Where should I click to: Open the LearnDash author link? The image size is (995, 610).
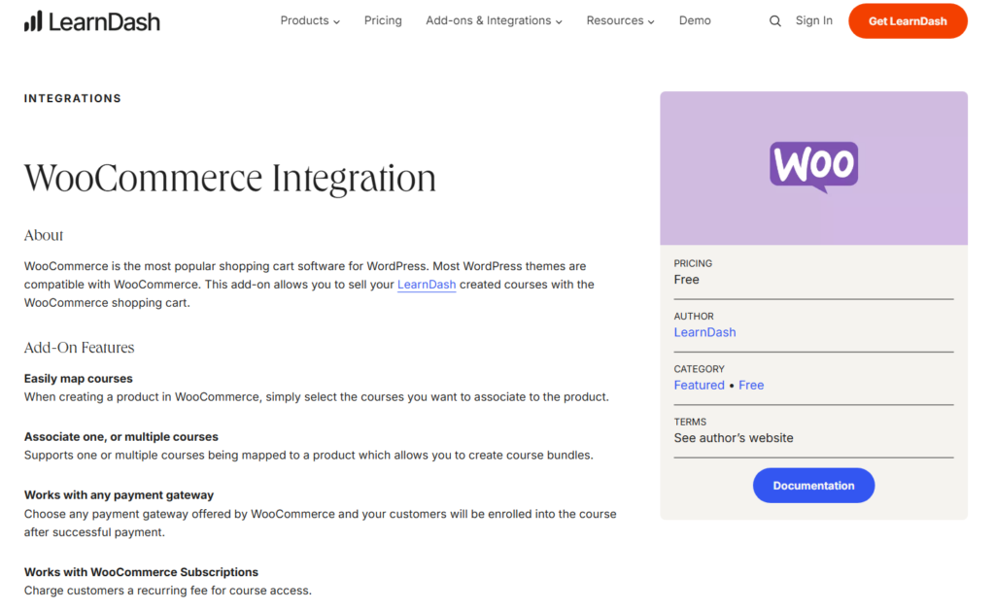704,332
